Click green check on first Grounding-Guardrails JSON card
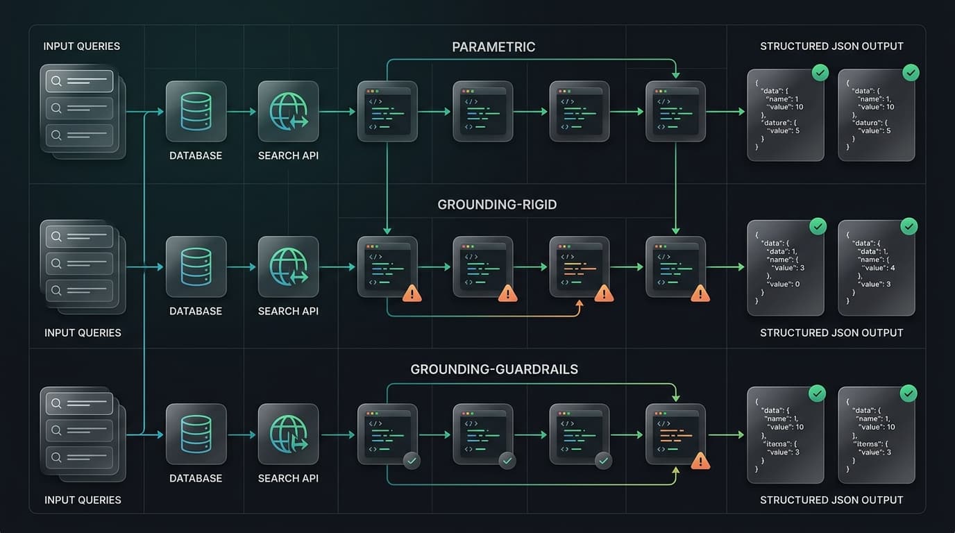Screen dimensions: 955x533 click(x=818, y=394)
